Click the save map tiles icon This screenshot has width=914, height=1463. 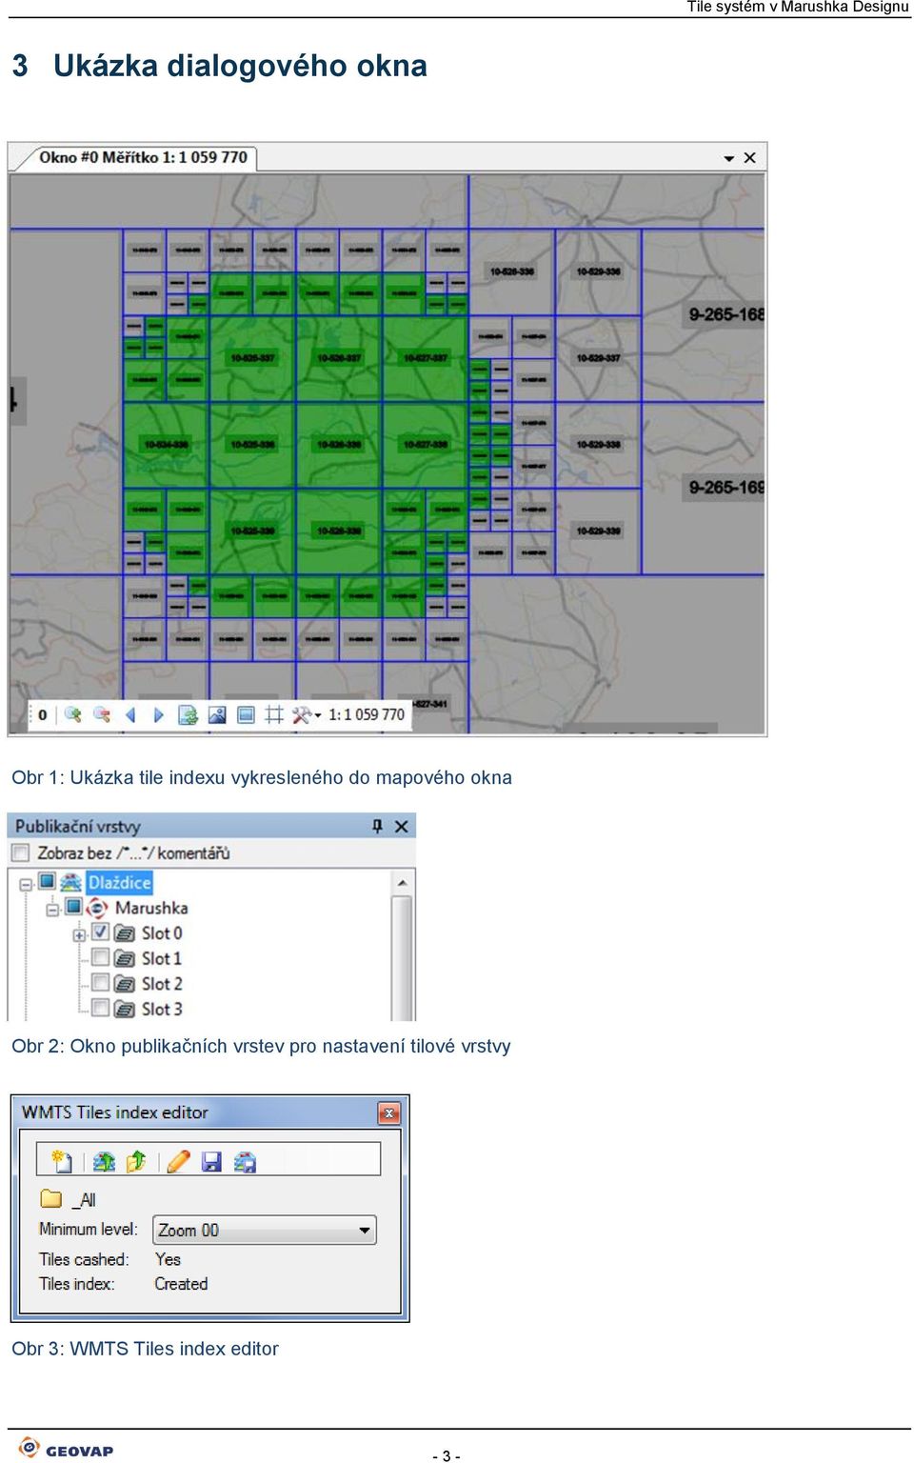click(245, 1161)
